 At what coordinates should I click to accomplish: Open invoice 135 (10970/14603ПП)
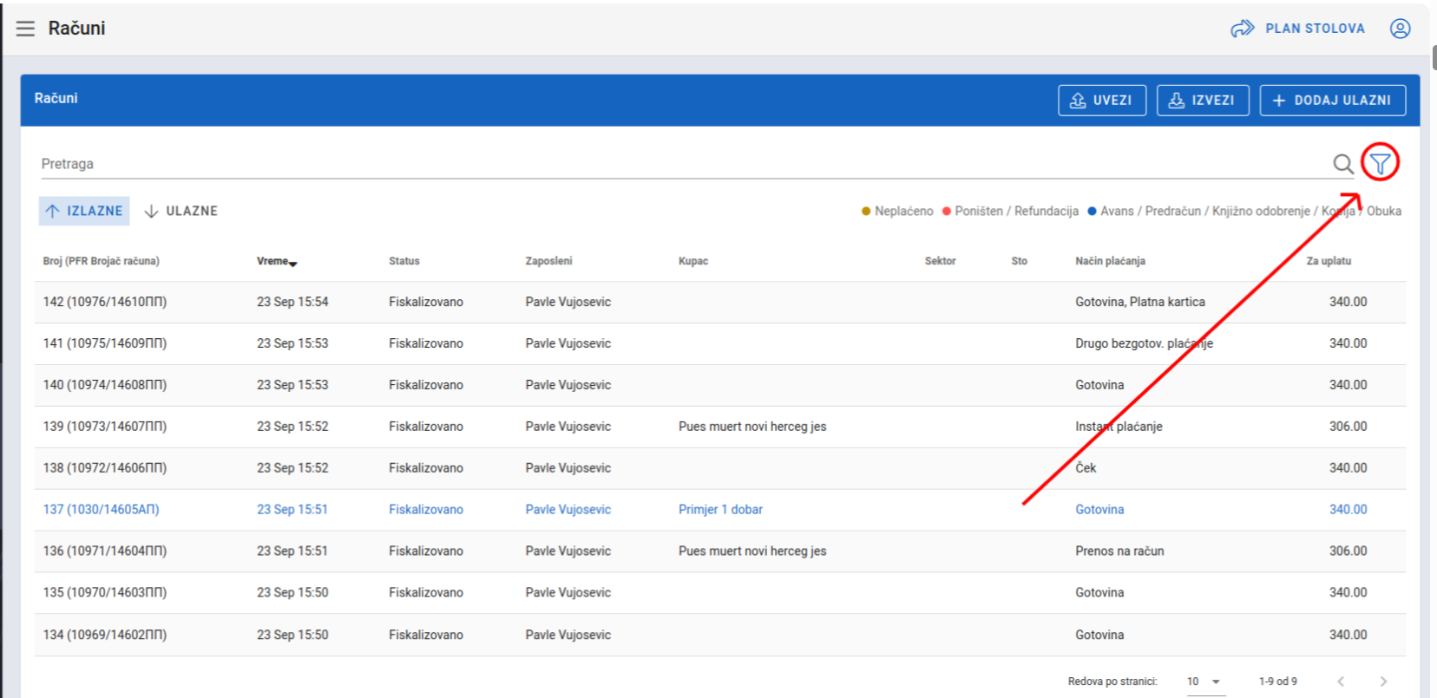pyautogui.click(x=720, y=593)
